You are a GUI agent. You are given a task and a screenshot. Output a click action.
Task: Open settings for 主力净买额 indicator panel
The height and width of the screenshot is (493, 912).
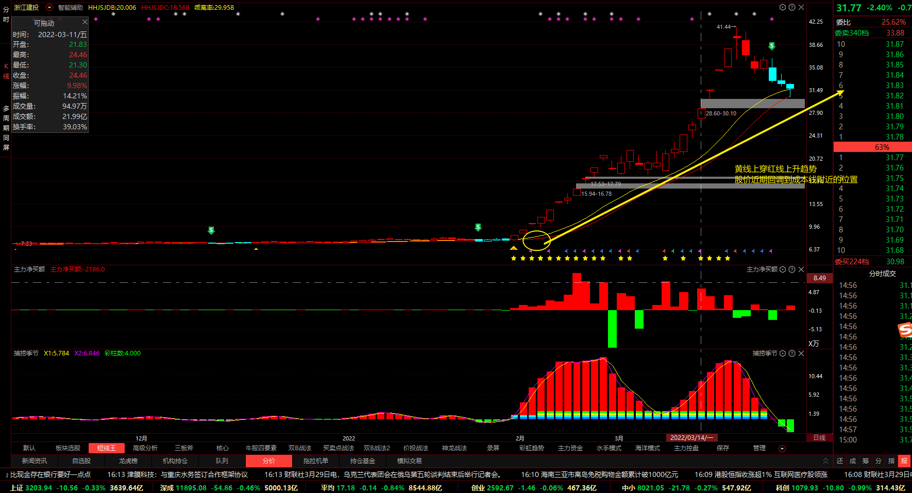(783, 269)
